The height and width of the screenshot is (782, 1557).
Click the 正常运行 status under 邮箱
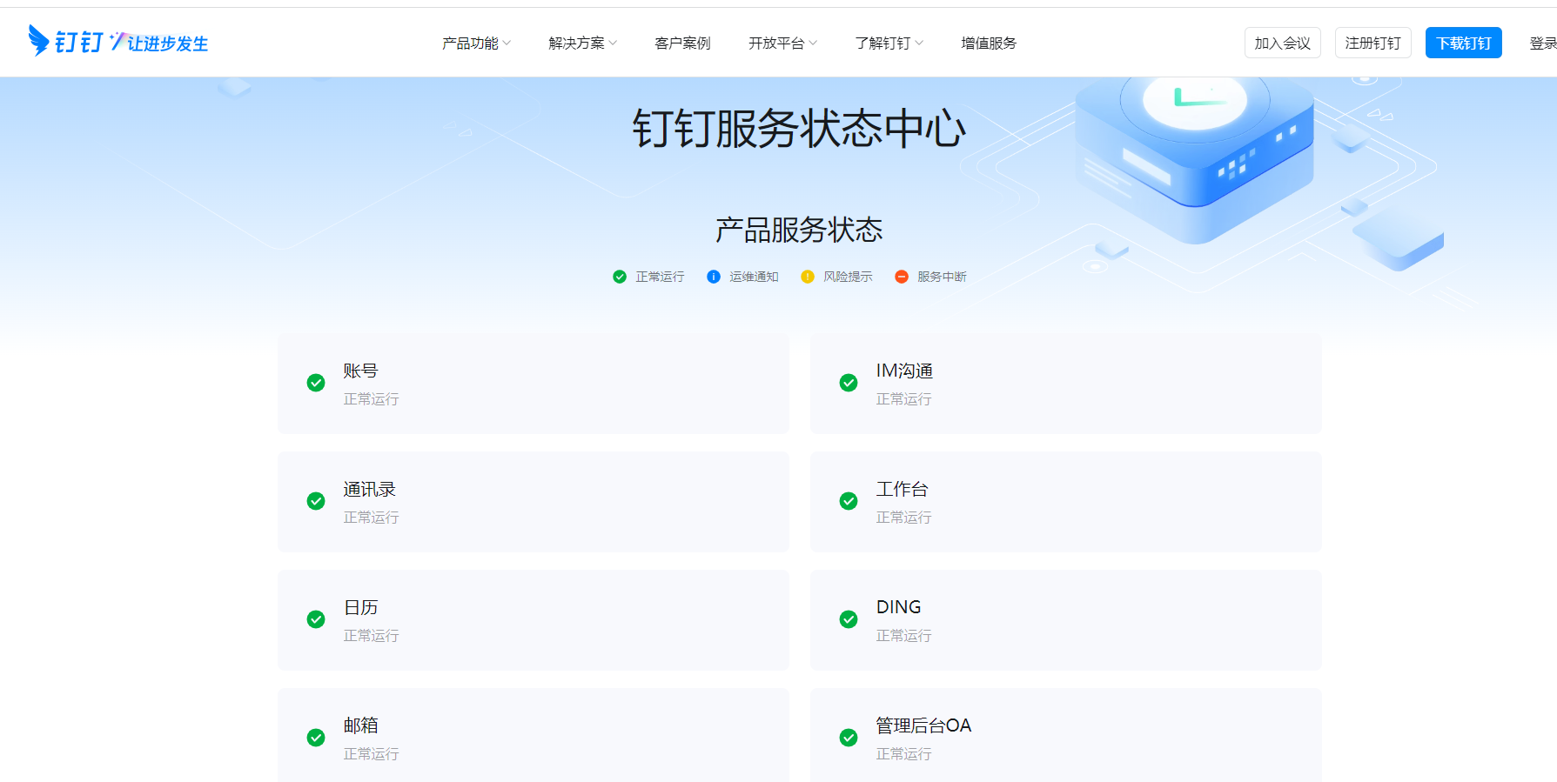[x=371, y=754]
